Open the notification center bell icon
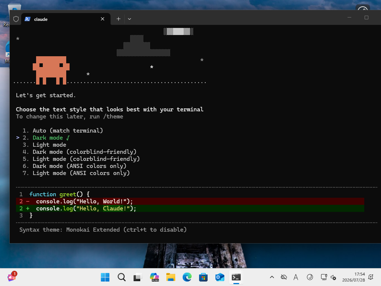This screenshot has width=381, height=286. (371, 277)
